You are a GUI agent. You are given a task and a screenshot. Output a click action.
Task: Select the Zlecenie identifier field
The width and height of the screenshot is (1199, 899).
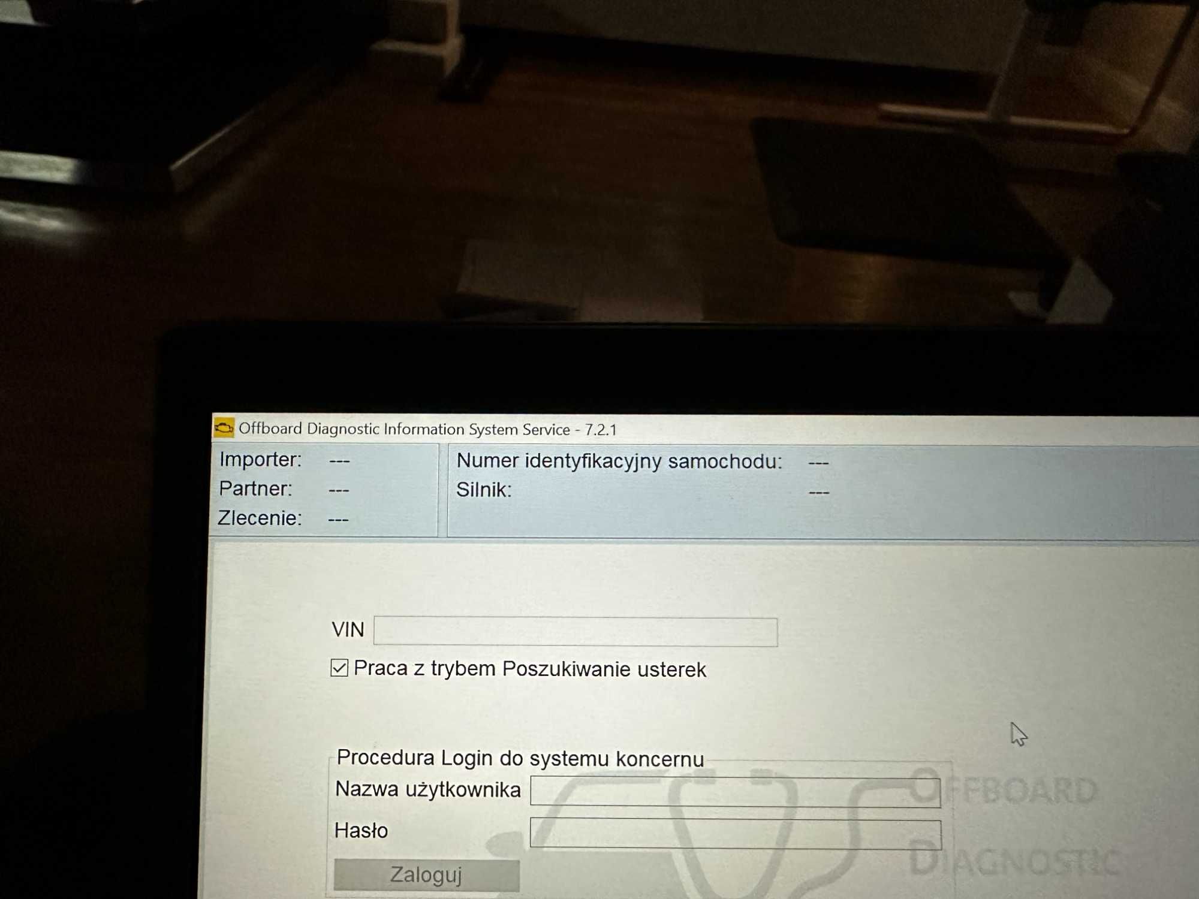338,517
